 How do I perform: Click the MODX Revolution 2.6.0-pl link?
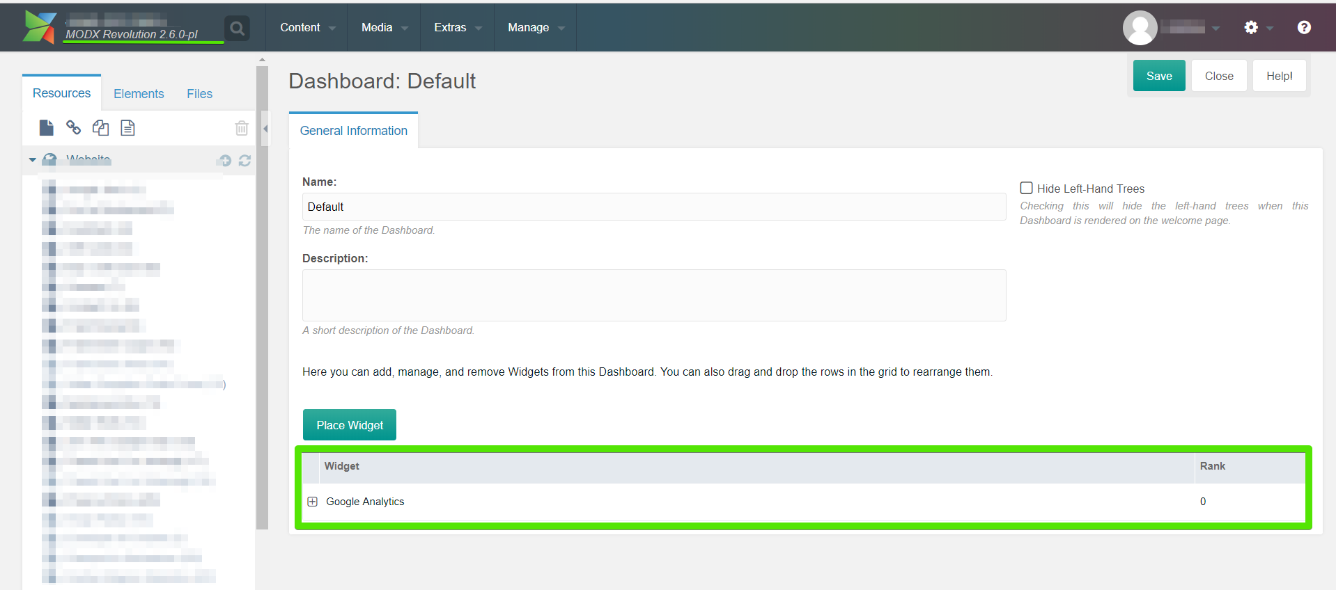coord(132,34)
